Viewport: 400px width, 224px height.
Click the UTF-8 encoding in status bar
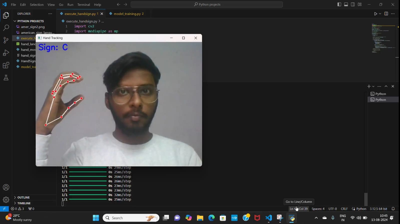click(332, 209)
